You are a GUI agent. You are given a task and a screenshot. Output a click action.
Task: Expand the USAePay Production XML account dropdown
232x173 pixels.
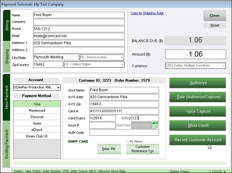click(58, 88)
